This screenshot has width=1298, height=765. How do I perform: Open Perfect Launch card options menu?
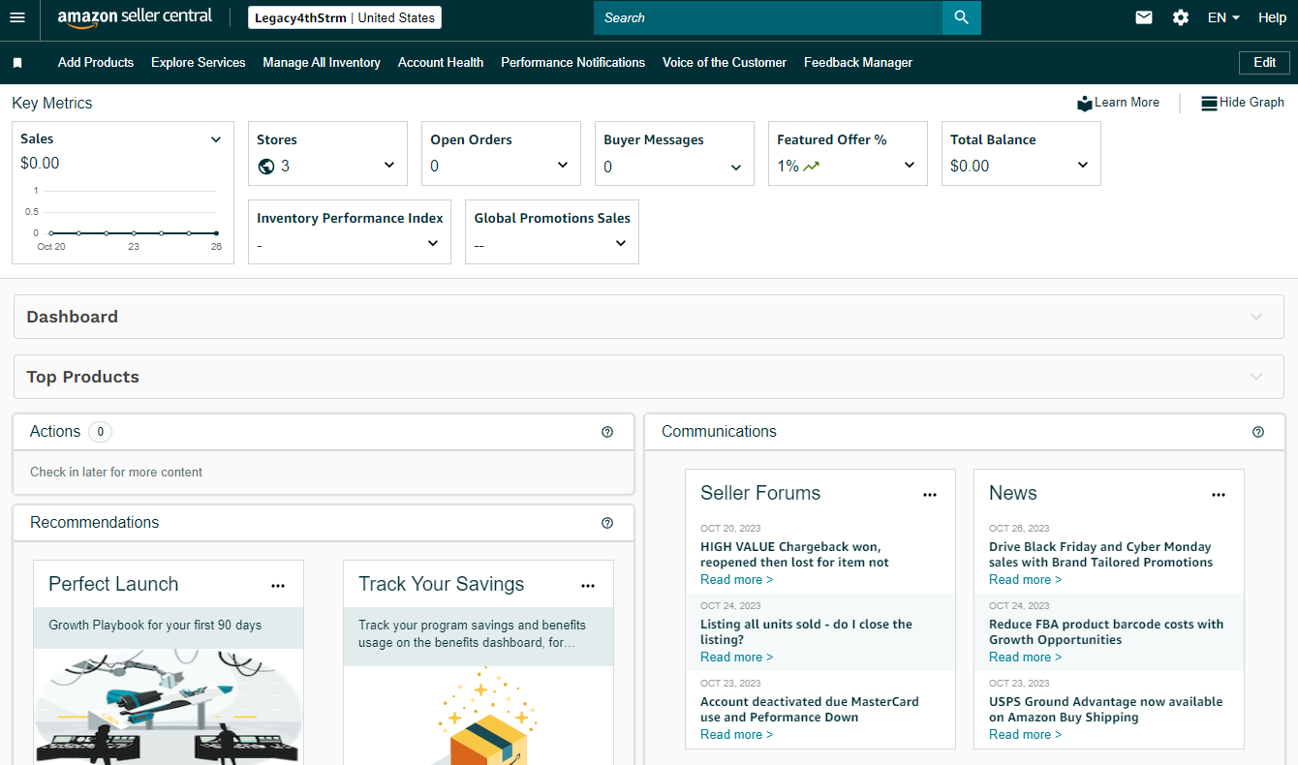pyautogui.click(x=278, y=586)
